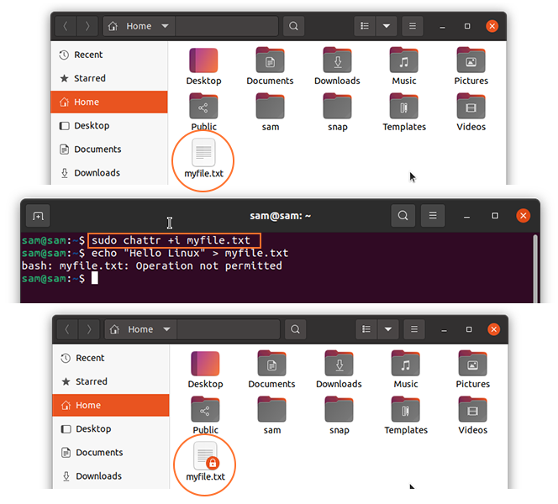The height and width of the screenshot is (504, 558).
Task: Open hamburger menu in the lower Files window
Action: coord(415,328)
